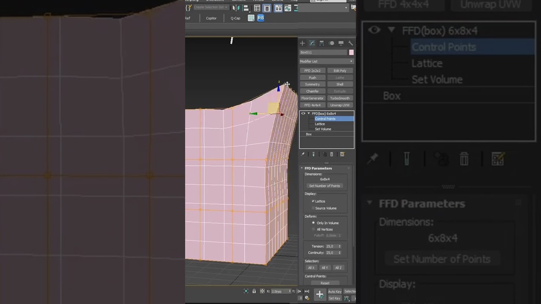Toggle the Set Key mode button
The width and height of the screenshot is (541, 304).
point(334,298)
